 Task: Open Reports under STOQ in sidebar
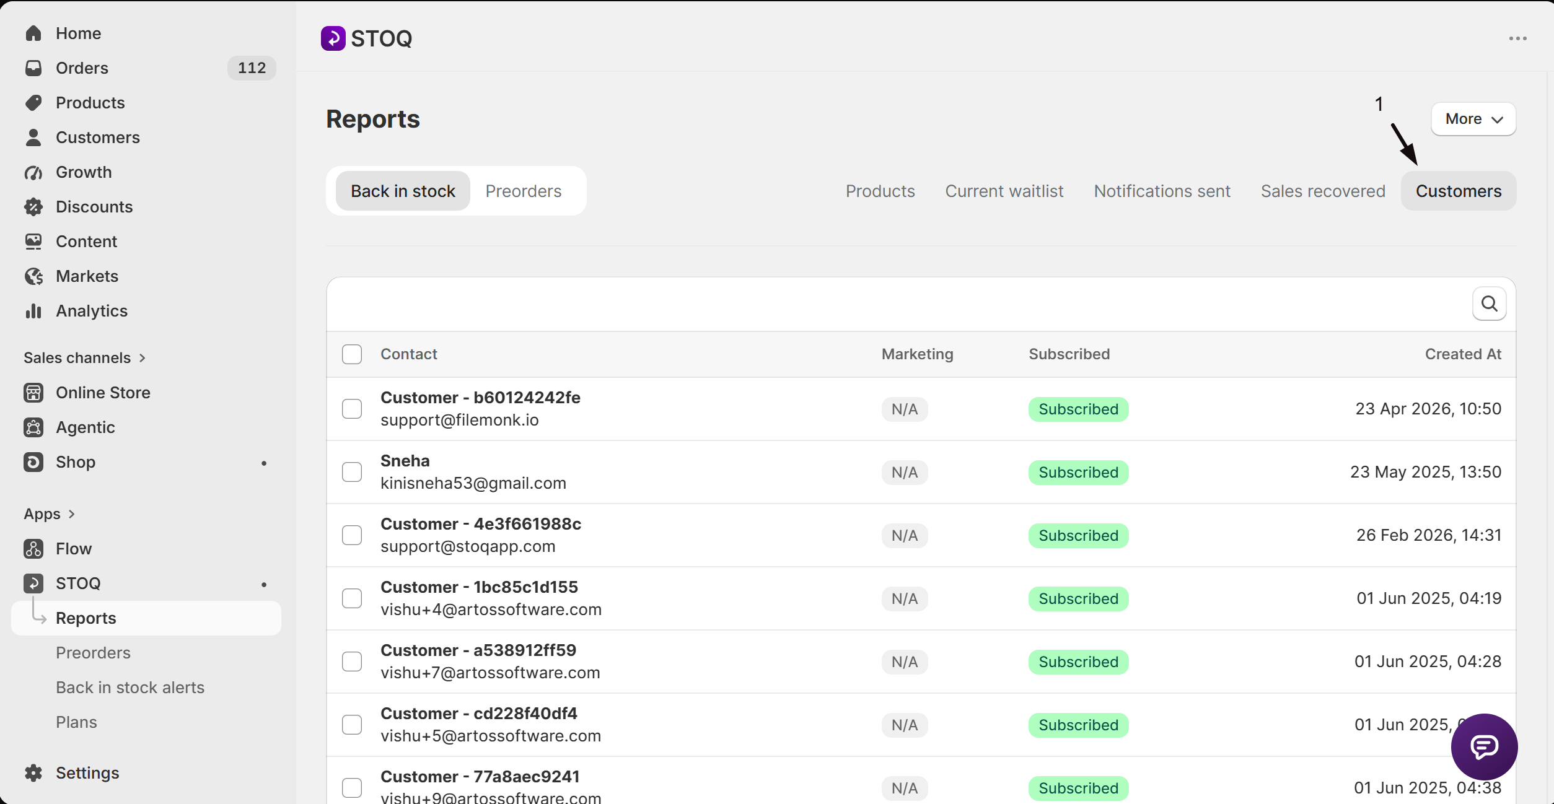[x=146, y=618]
